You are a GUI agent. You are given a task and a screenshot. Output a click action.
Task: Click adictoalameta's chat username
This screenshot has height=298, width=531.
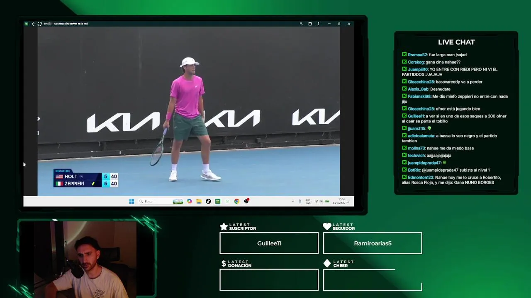pos(421,136)
